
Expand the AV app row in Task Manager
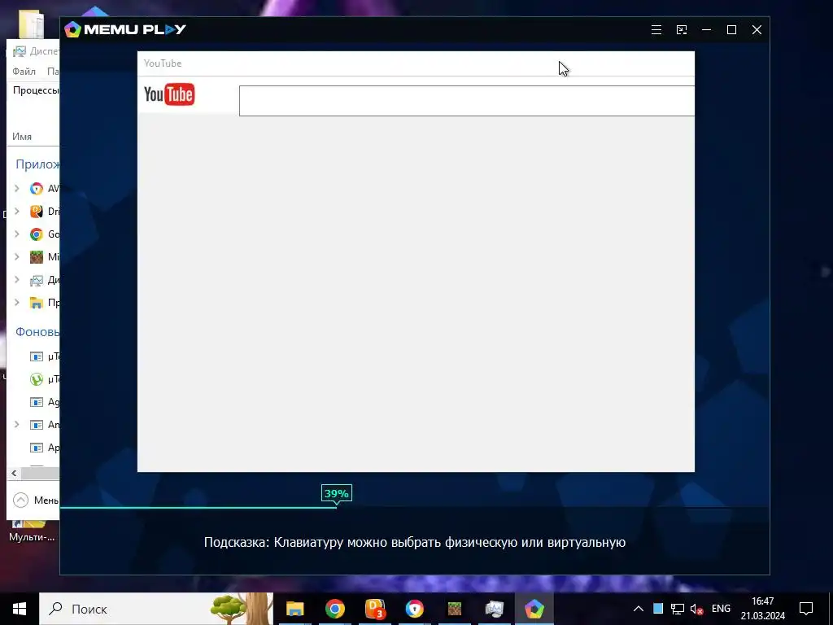(x=17, y=188)
